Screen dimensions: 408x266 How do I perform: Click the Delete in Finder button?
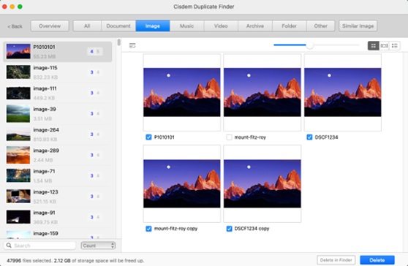[x=336, y=260]
